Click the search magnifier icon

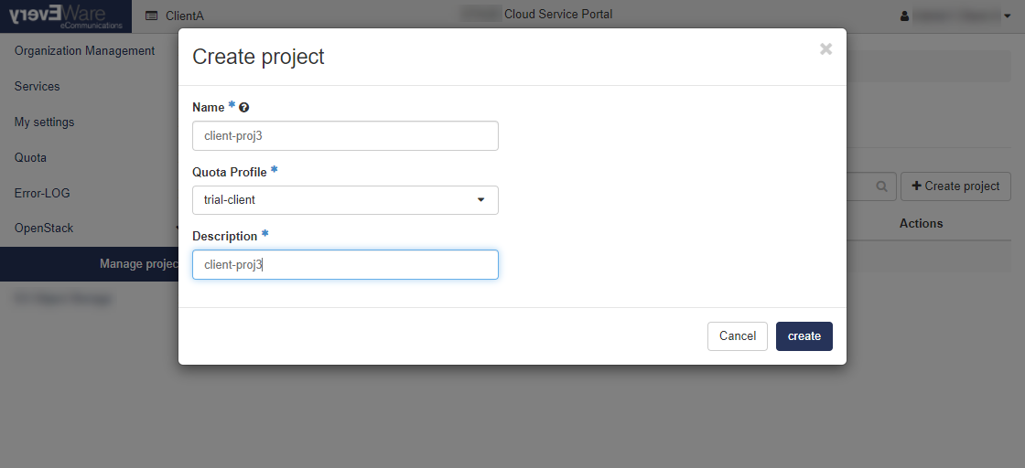click(x=882, y=186)
